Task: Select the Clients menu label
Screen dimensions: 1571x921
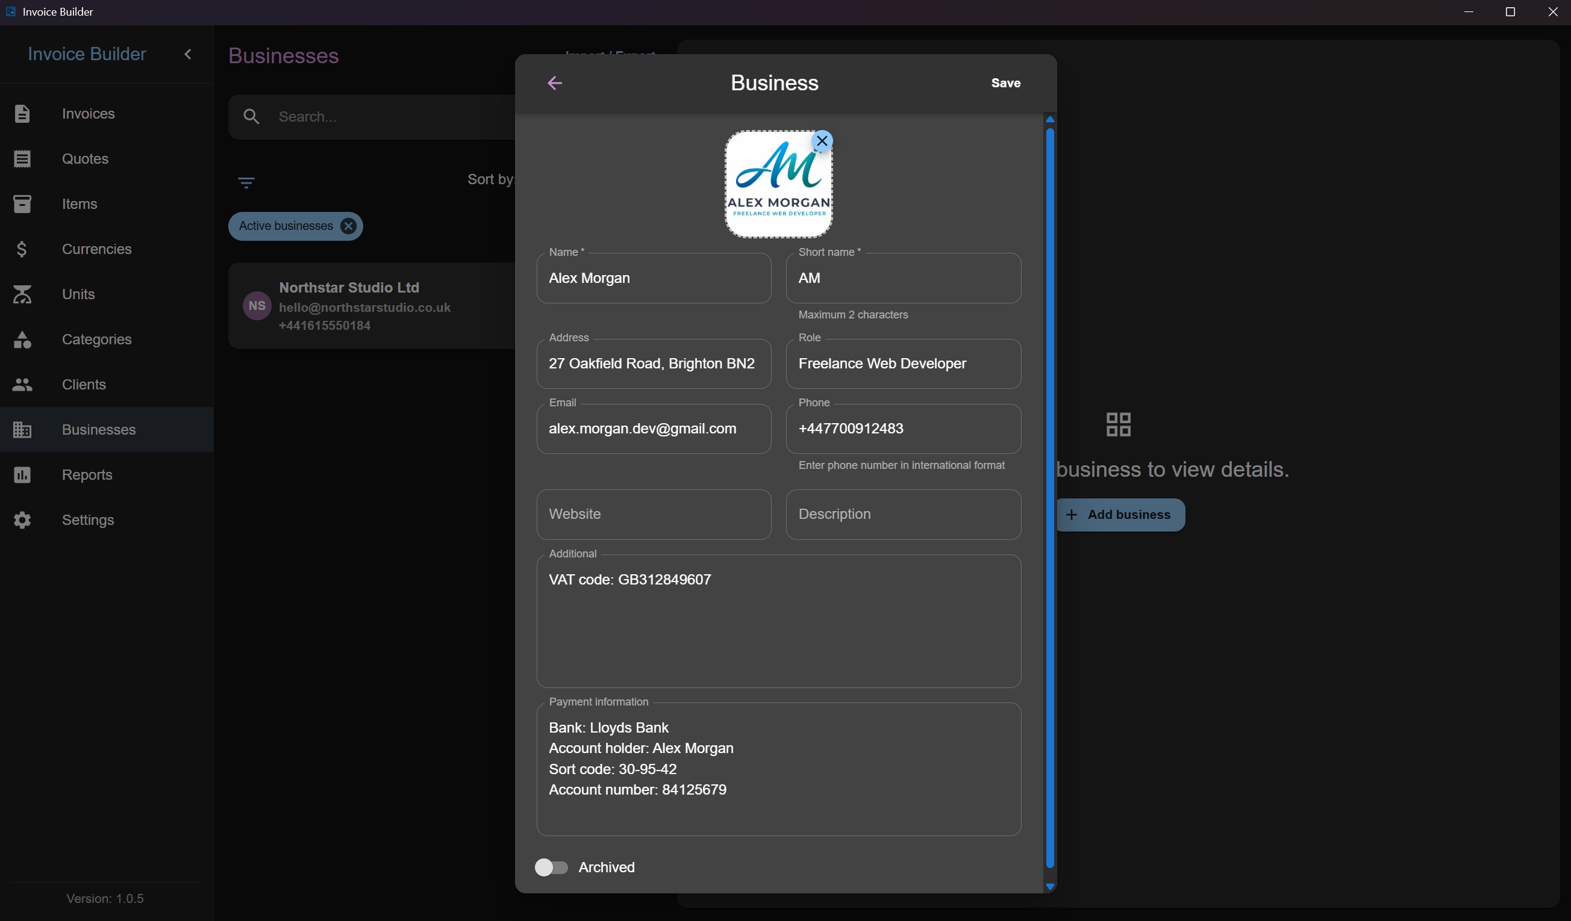Action: tap(84, 385)
